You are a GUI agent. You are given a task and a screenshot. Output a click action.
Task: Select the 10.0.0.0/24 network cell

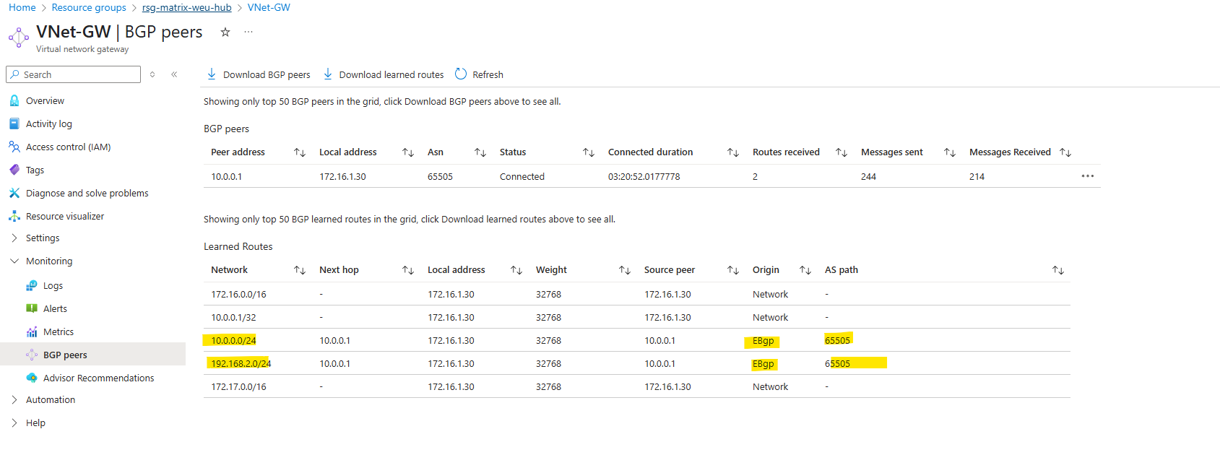point(233,340)
